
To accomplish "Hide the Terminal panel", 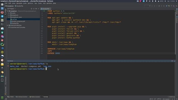I will (175, 61).
